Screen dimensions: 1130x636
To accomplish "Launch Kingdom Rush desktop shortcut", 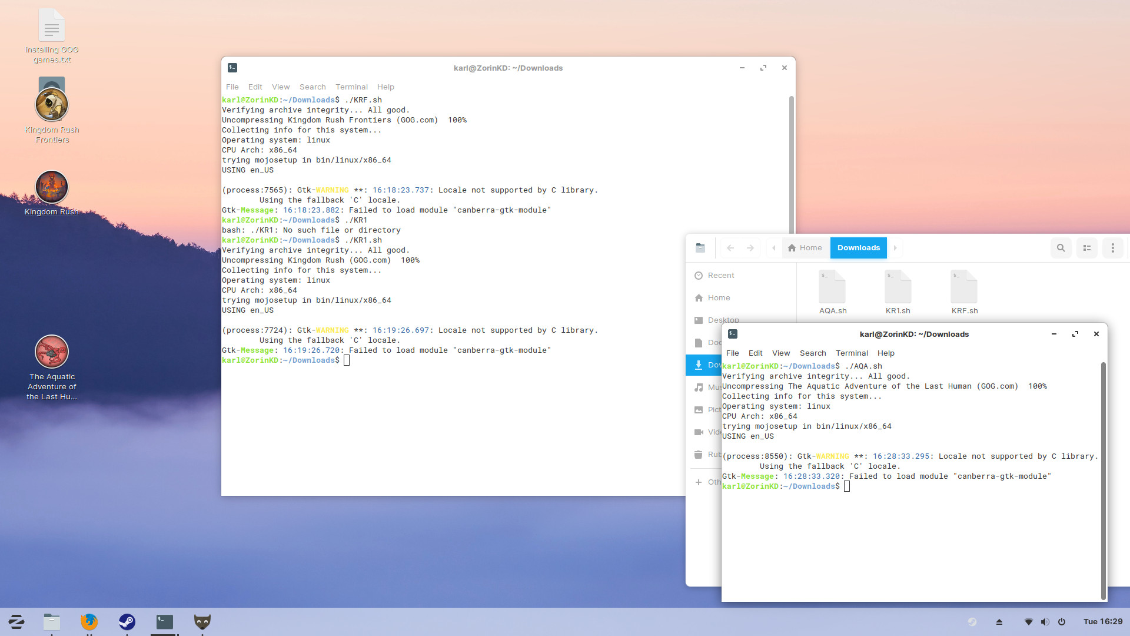I will point(52,193).
